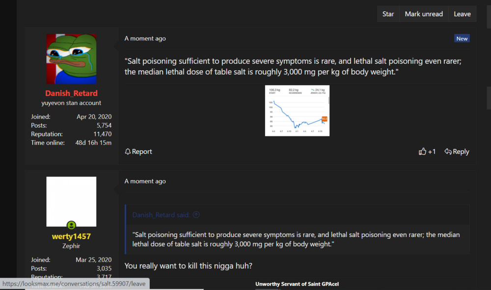Click the blue New badge
This screenshot has height=290, width=491.
462,38
